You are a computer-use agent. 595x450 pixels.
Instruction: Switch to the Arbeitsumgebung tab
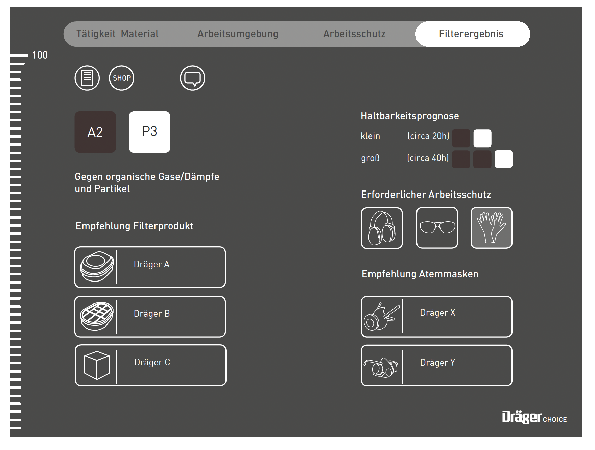point(238,34)
